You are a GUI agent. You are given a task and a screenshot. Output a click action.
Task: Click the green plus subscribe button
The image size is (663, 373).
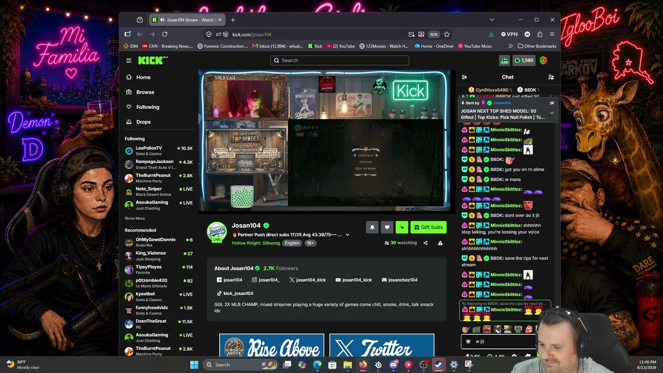402,227
